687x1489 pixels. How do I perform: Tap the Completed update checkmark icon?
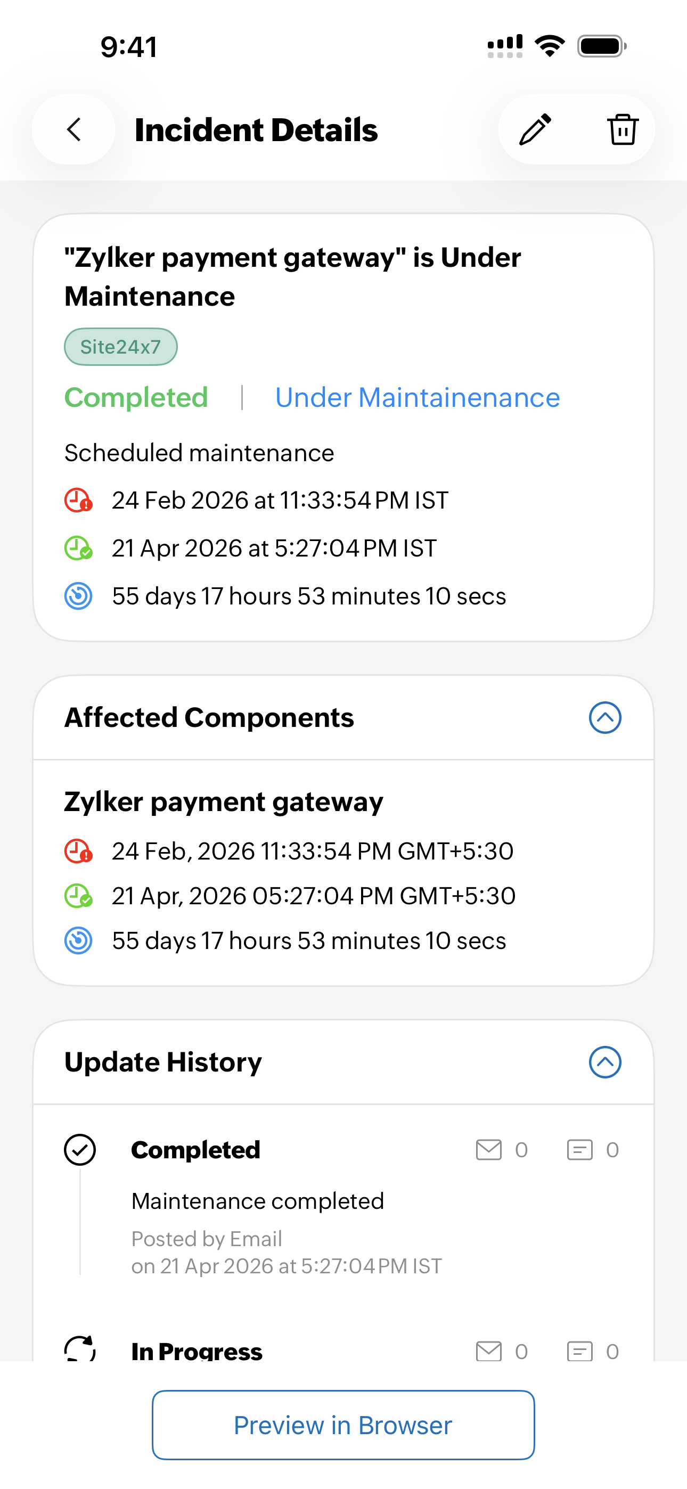[x=80, y=1150]
